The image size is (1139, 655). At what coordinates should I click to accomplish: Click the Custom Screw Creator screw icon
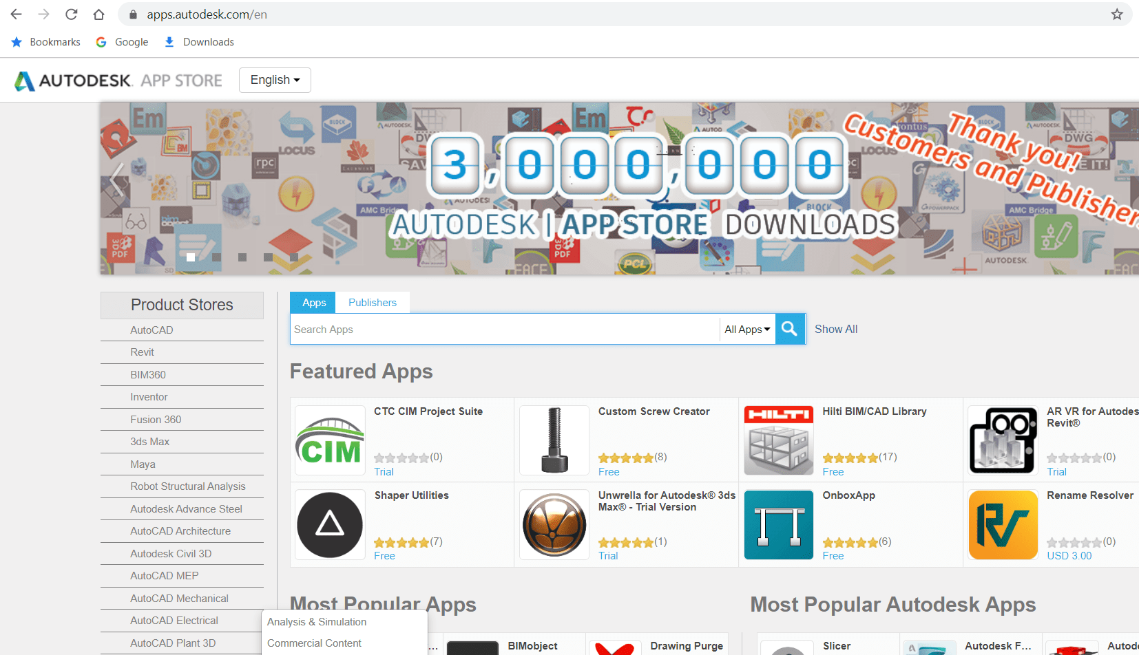[554, 440]
